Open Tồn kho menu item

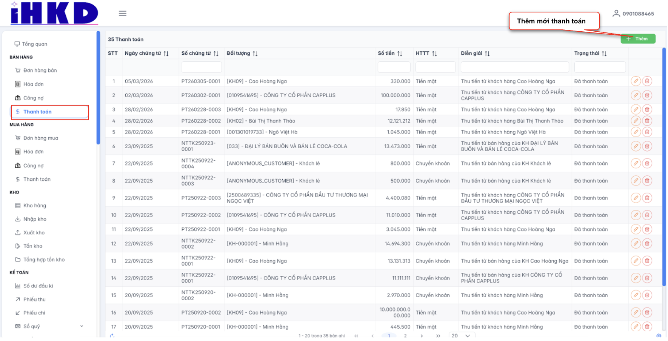pyautogui.click(x=33, y=246)
